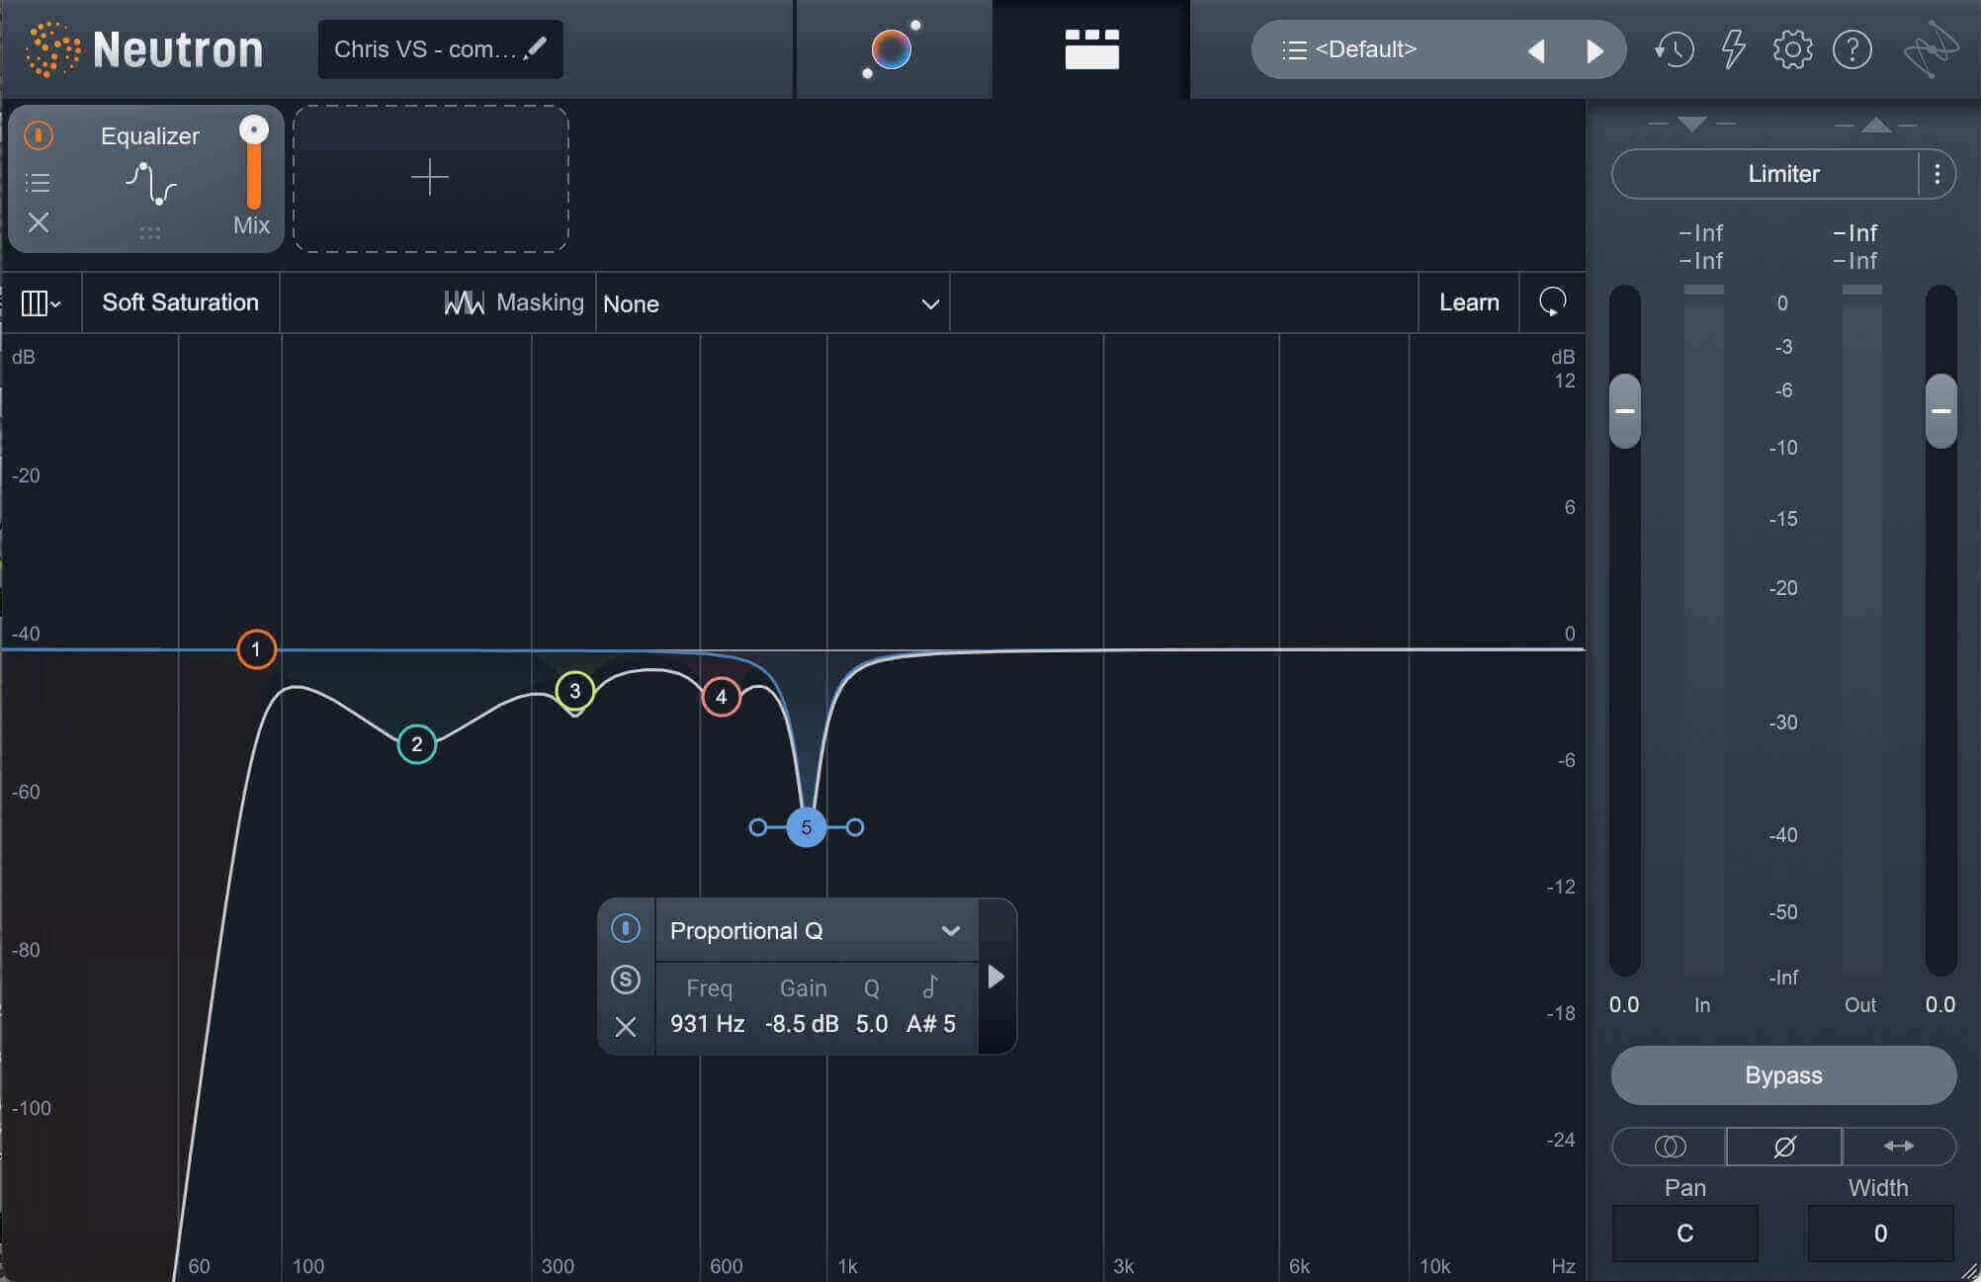Click the input gain 0.0 readout

click(x=1624, y=1005)
